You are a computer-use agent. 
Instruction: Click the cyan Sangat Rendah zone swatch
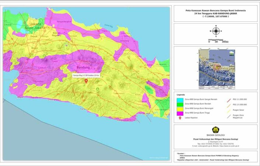point(180,100)
